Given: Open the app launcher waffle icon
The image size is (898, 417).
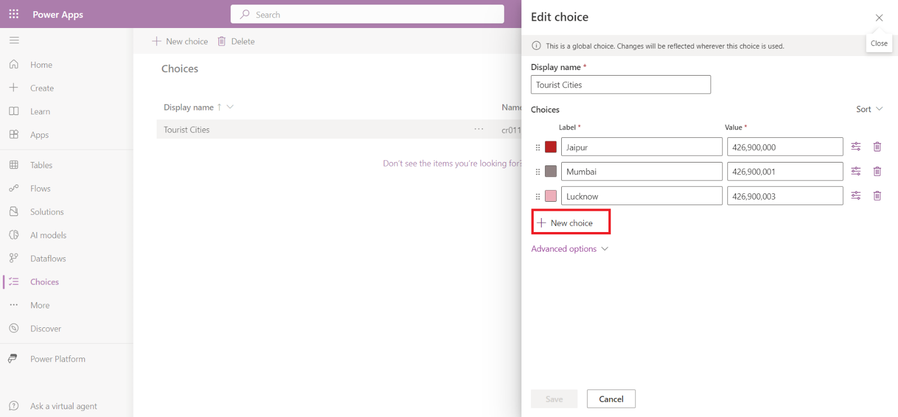Looking at the screenshot, I should pyautogui.click(x=14, y=14).
